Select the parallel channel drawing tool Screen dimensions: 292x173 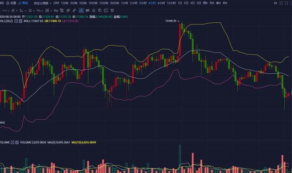pyautogui.click(x=13, y=10)
